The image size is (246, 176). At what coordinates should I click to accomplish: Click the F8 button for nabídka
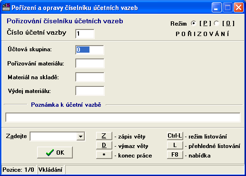175,155
